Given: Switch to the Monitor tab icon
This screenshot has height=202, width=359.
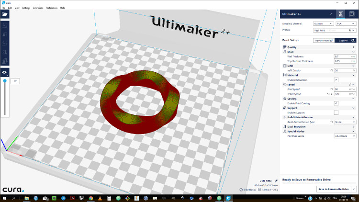Looking at the screenshot, I should [352, 14].
